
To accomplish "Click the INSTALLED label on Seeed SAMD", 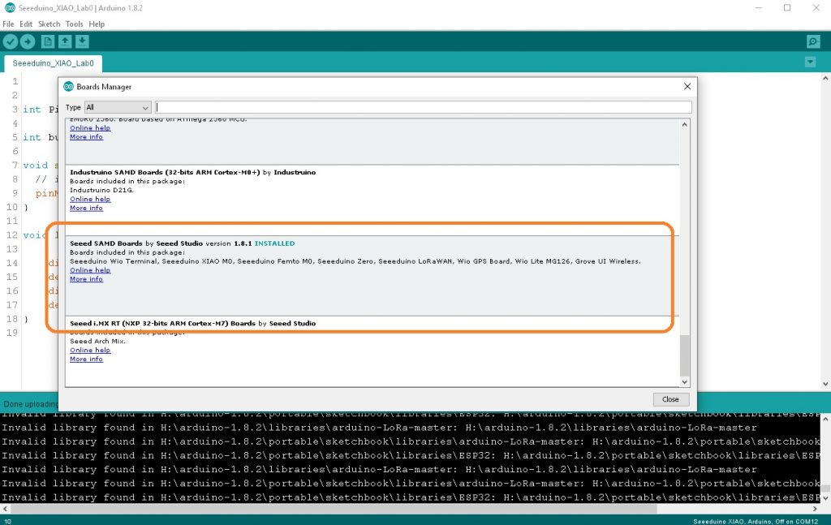I will coord(274,243).
